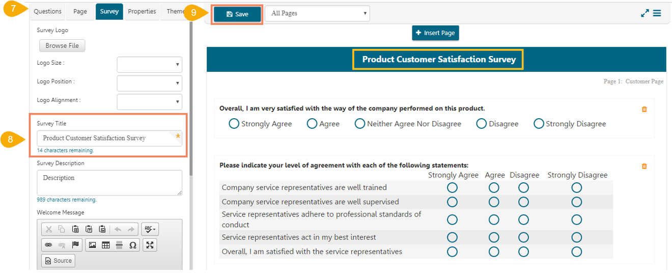This screenshot has width=672, height=277.
Task: Open the hamburger menu at top right
Action: click(x=657, y=13)
